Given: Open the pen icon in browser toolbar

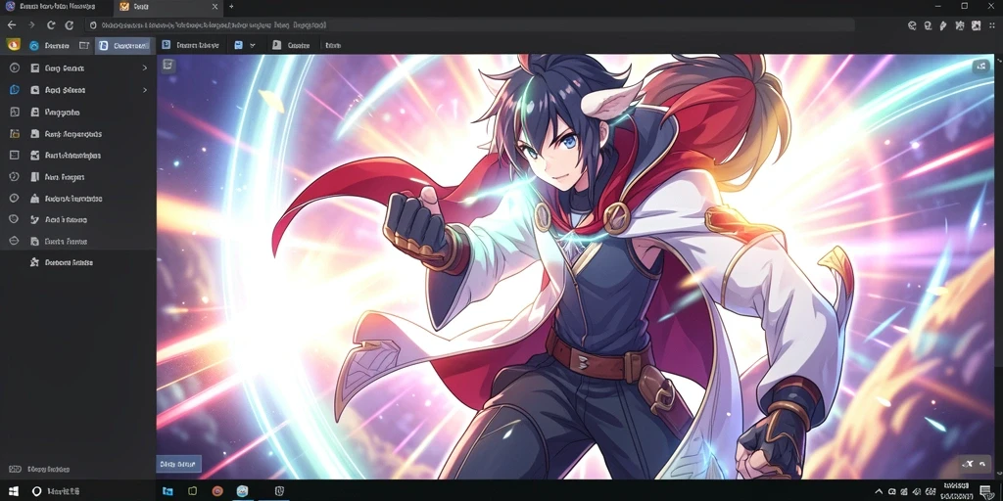Looking at the screenshot, I should [943, 25].
